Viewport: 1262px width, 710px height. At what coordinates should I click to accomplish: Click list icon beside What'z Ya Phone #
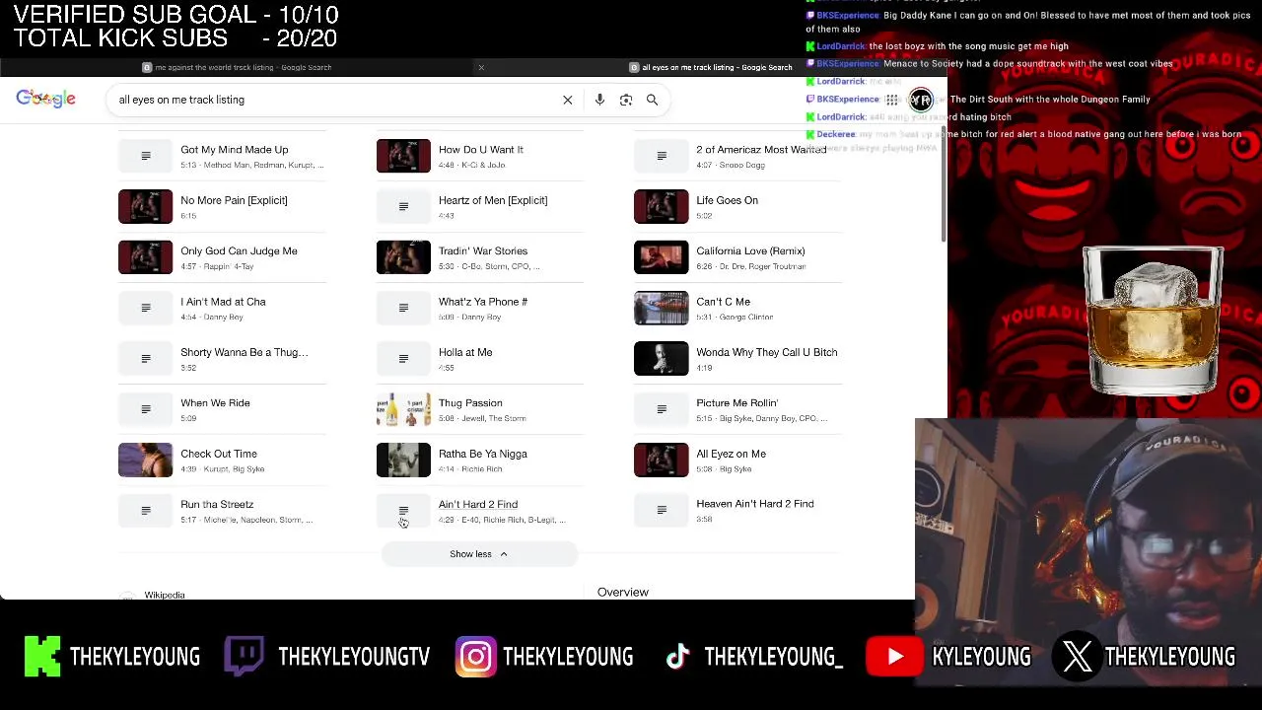tap(403, 308)
